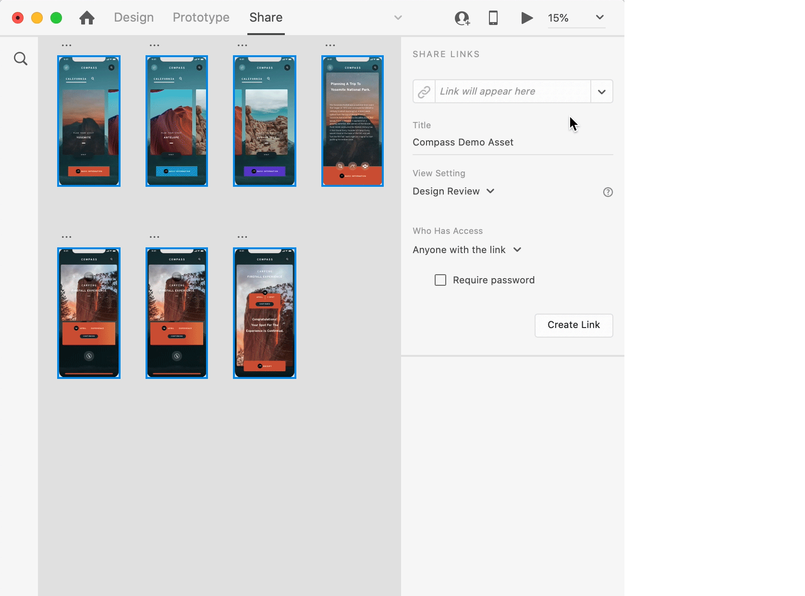Open View Setting help question mark
The image size is (805, 596).
click(608, 192)
